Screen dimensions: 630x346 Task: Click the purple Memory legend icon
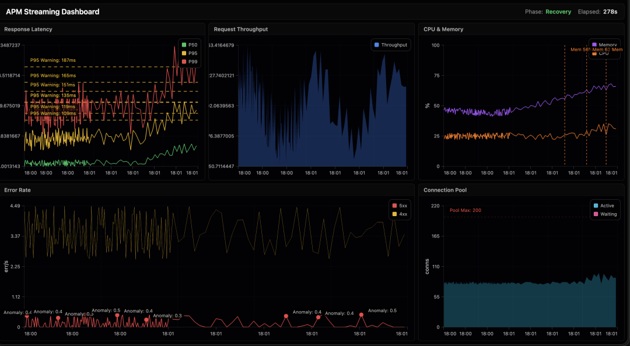pos(594,44)
